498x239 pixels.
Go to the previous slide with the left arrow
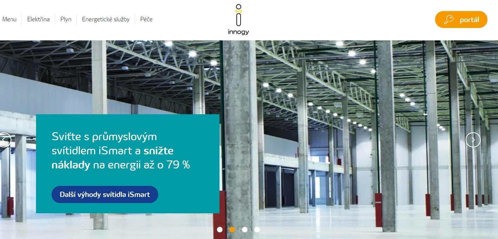pos(4,140)
